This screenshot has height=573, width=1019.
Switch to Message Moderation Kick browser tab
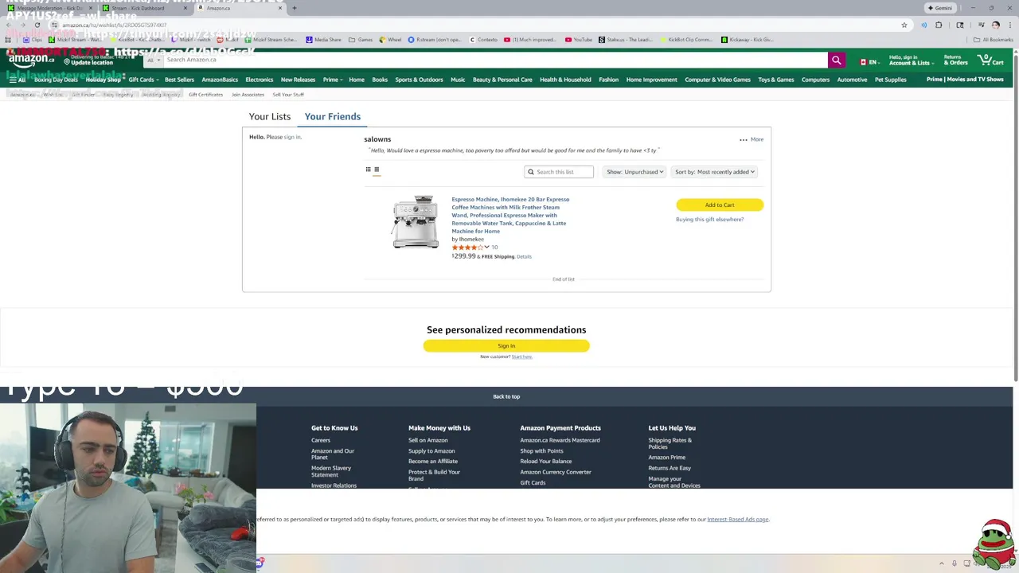[x=49, y=8]
